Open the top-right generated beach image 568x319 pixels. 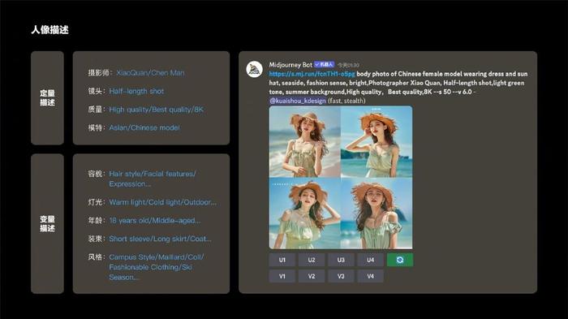[x=377, y=142]
